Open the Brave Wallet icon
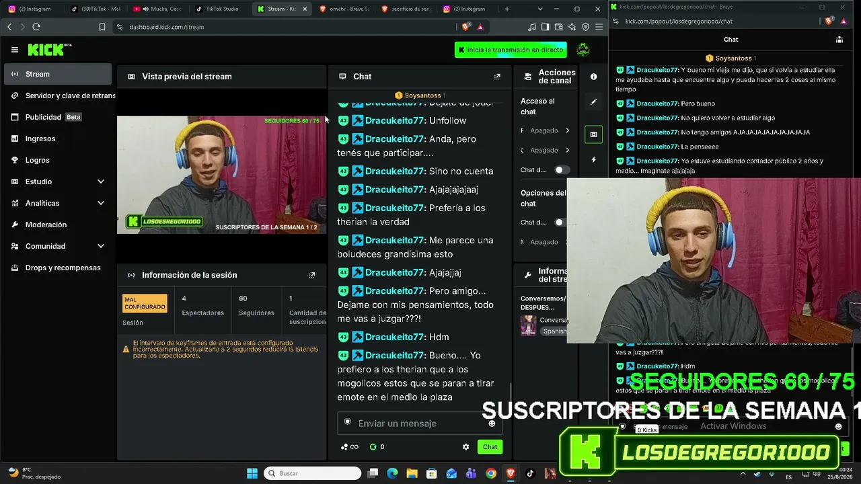The width and height of the screenshot is (861, 484). 559,27
